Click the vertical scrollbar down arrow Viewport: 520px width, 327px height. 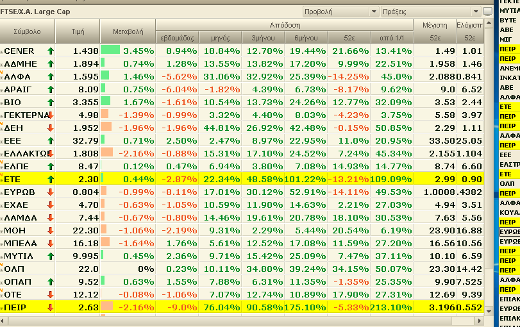(x=489, y=312)
